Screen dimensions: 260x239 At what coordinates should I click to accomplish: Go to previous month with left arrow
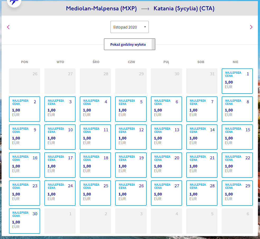[8, 27]
